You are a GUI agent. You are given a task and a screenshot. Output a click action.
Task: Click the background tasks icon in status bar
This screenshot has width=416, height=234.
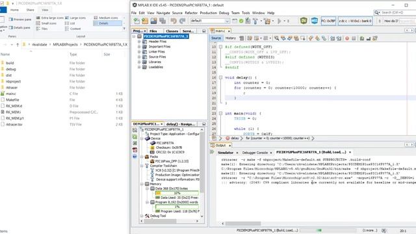pos(383,231)
